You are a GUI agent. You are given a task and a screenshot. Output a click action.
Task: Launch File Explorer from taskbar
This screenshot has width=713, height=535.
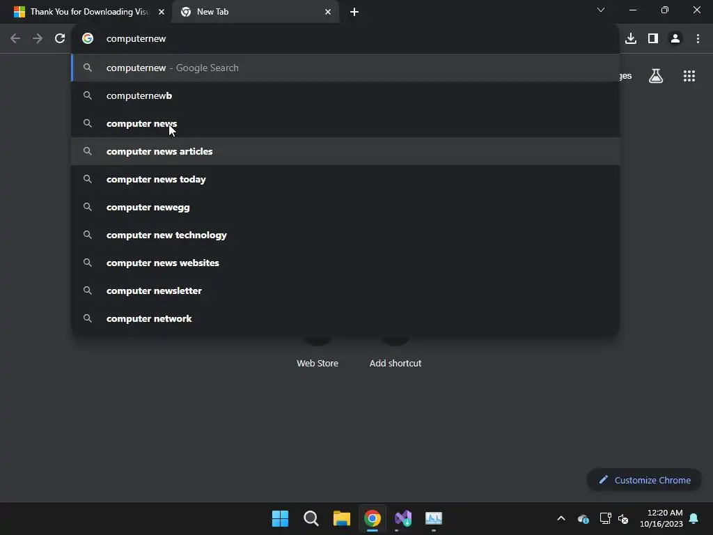341,518
